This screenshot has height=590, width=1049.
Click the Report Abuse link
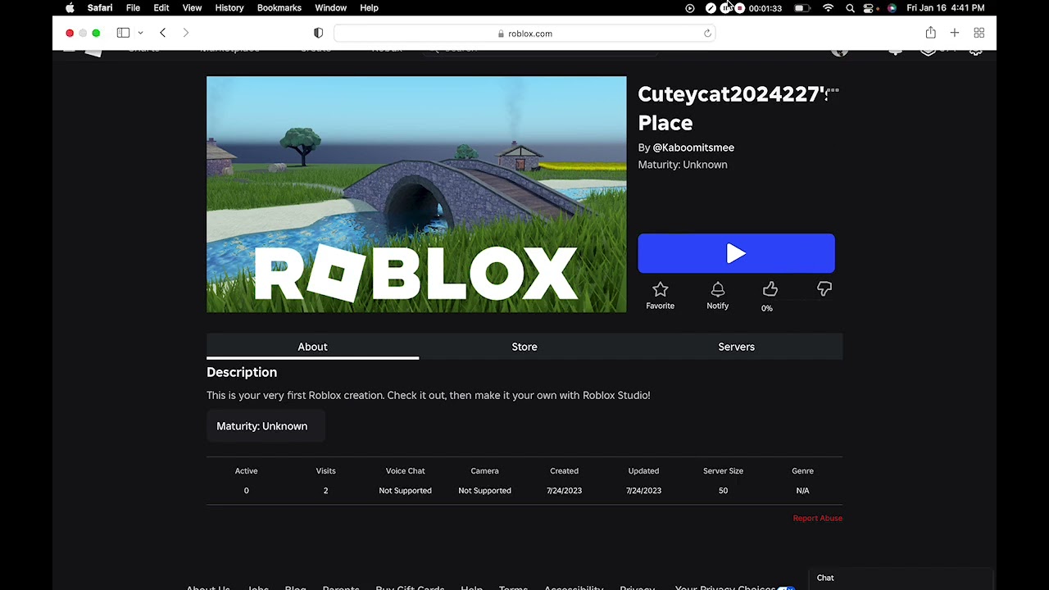pos(817,518)
